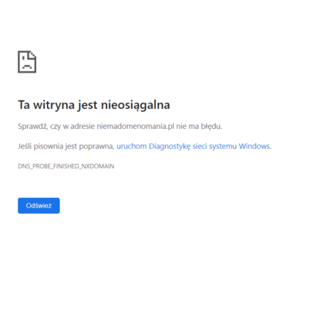Click the niemadomenomania.pl address text

coord(136,126)
